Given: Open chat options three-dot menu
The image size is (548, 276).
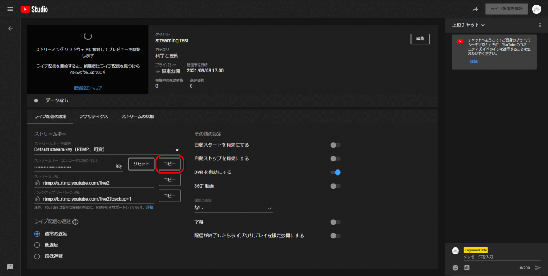Looking at the screenshot, I should point(539,25).
